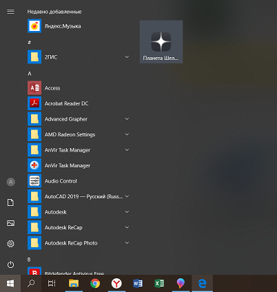Image resolution: width=277 pixels, height=292 pixels.
Task: Expand Autodesk ReCap folder chevron
Action: (127, 227)
